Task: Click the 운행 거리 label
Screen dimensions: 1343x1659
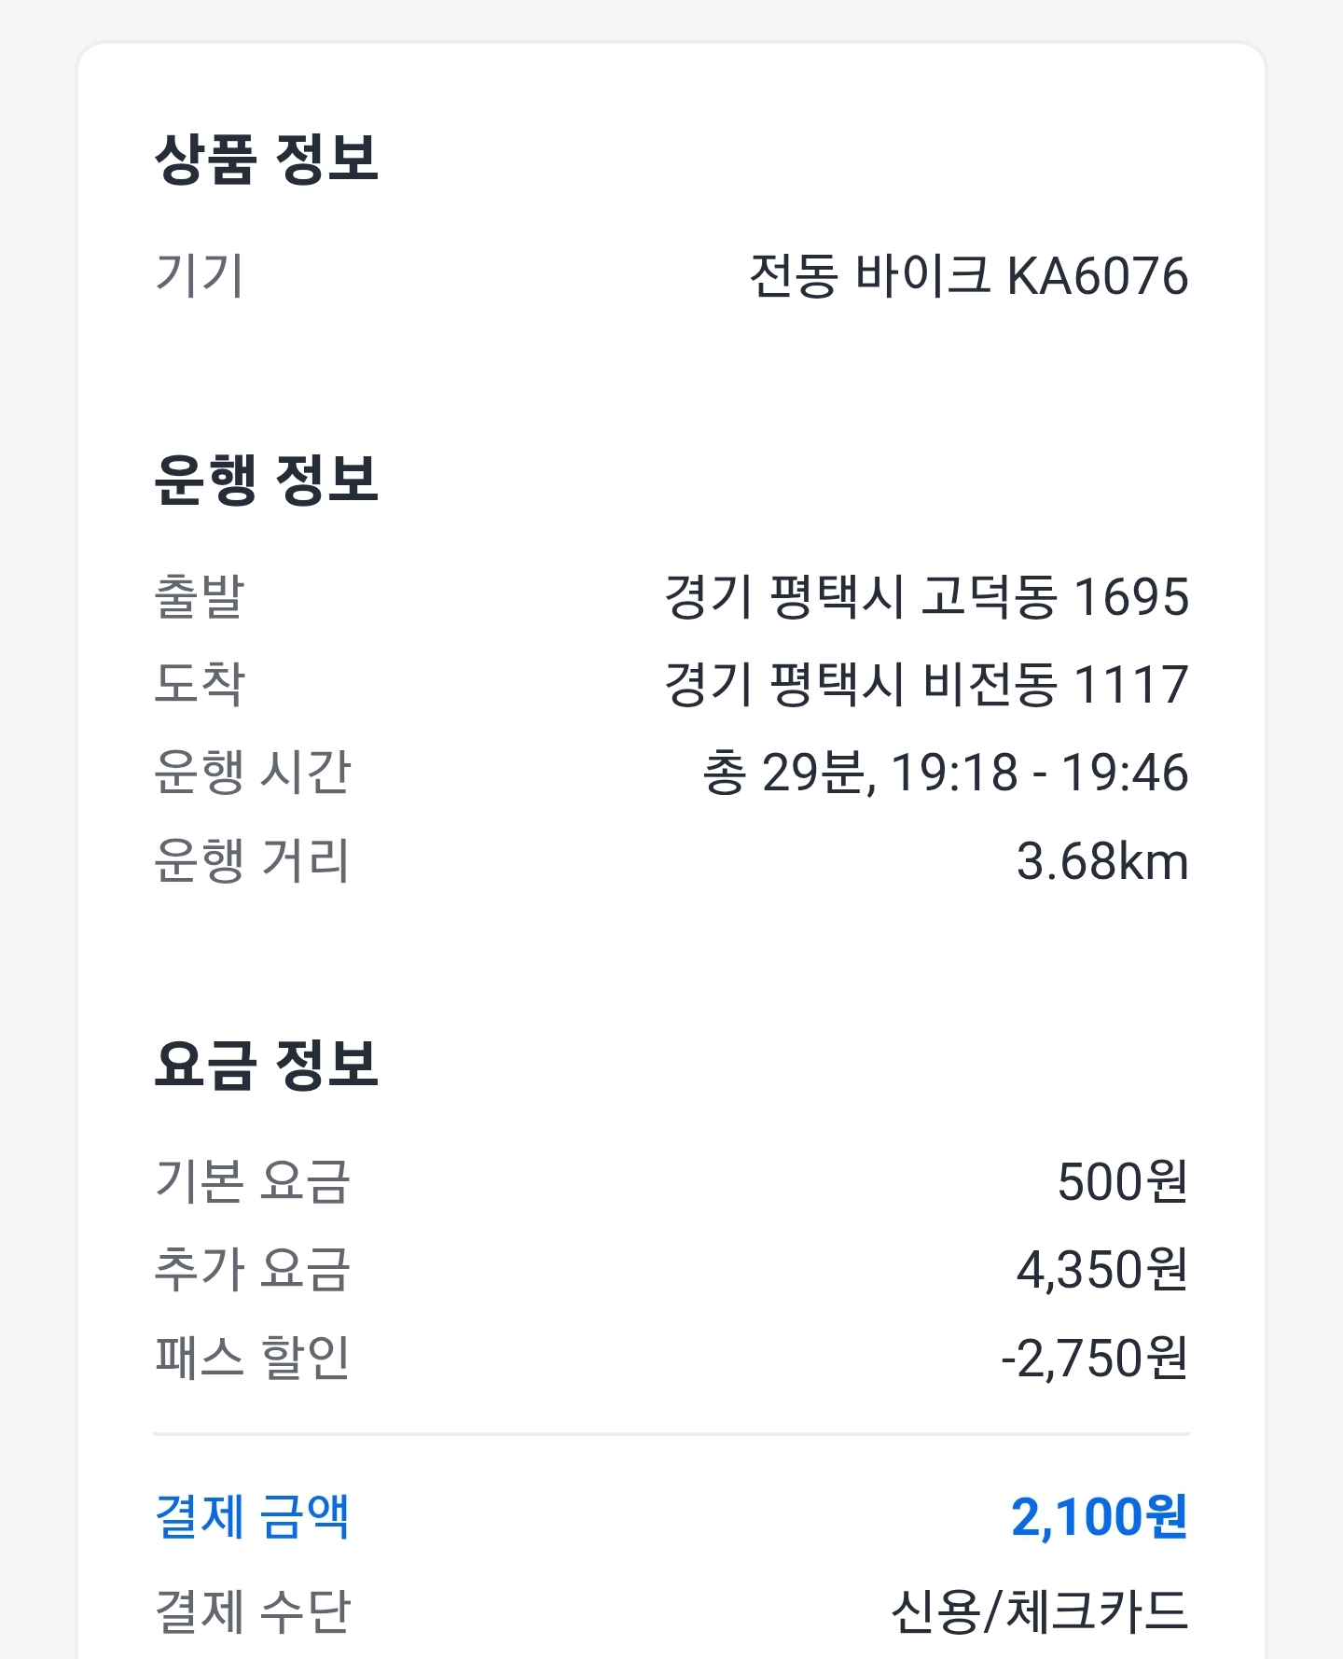Action: point(252,861)
